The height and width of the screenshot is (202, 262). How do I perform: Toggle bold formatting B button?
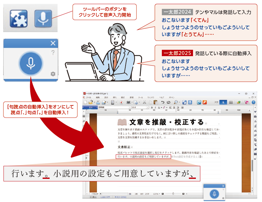pyautogui.click(x=152, y=108)
